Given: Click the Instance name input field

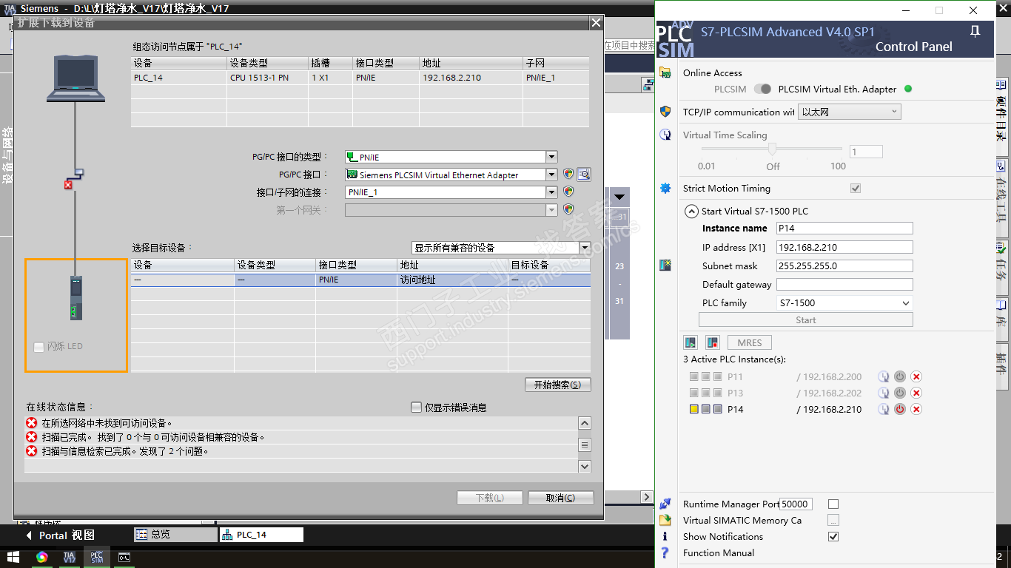Looking at the screenshot, I should pyautogui.click(x=844, y=228).
